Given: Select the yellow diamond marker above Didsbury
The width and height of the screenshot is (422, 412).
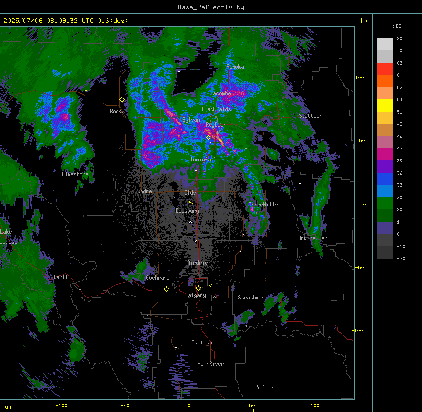Looking at the screenshot, I should tap(190, 204).
